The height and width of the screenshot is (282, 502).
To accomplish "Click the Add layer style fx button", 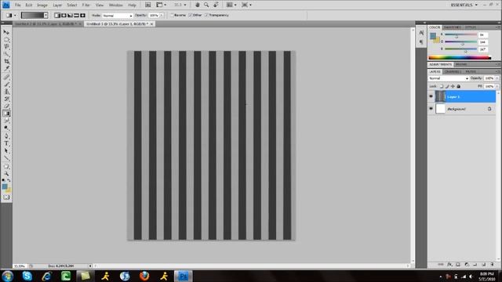I will (x=449, y=265).
